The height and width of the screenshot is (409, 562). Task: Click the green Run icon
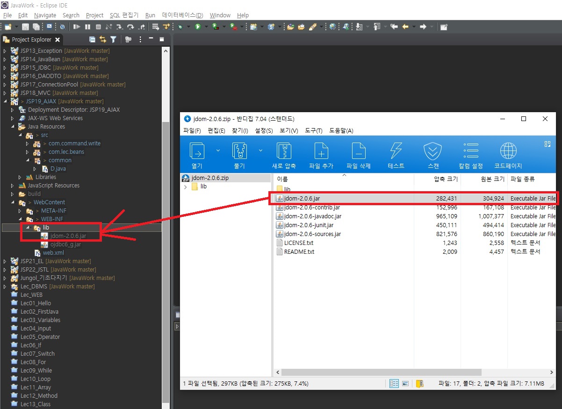click(197, 27)
